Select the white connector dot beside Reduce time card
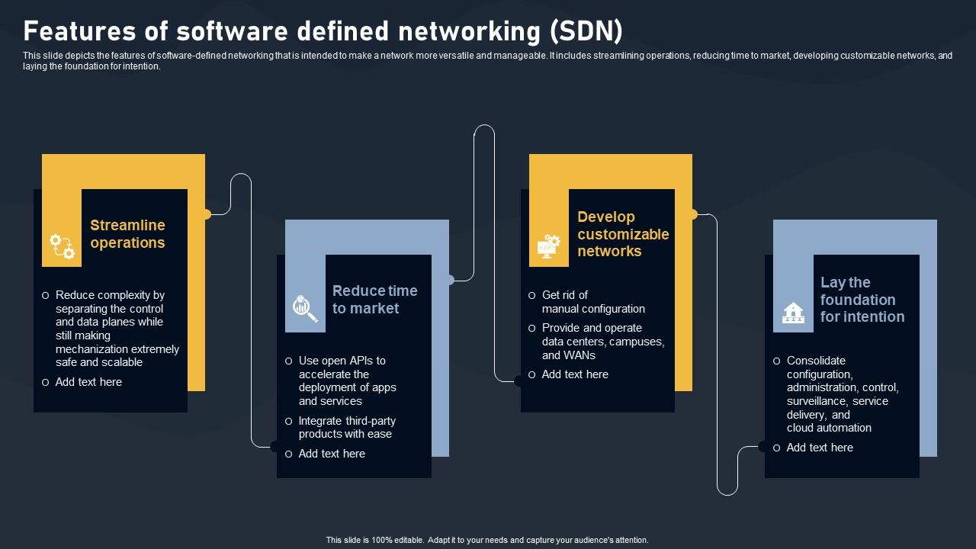This screenshot has width=976, height=549. click(x=450, y=279)
